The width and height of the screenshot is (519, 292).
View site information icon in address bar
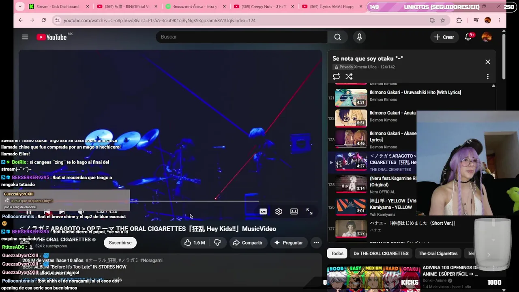click(57, 20)
